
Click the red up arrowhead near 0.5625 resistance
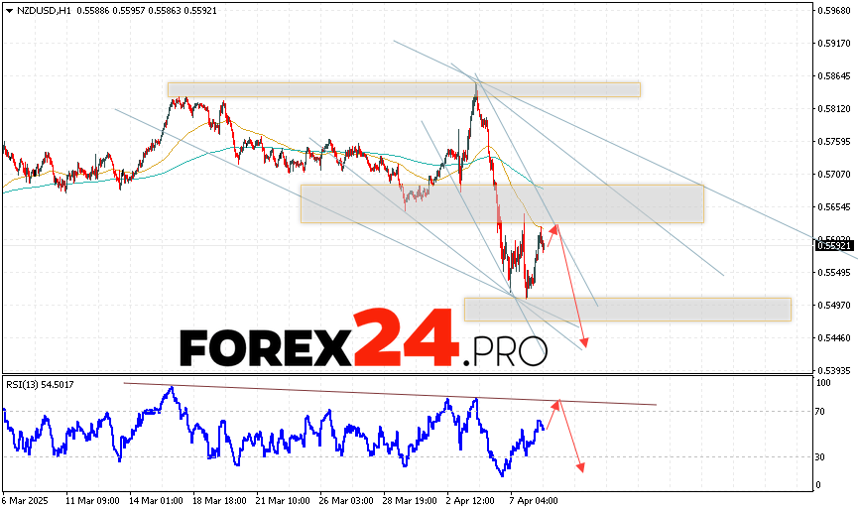point(555,227)
